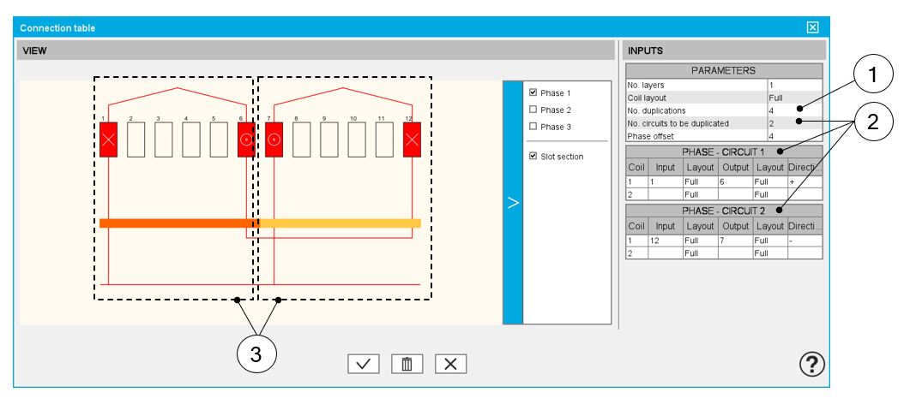Open Coil layout value Full
This screenshot has width=904, height=410.
[x=794, y=98]
